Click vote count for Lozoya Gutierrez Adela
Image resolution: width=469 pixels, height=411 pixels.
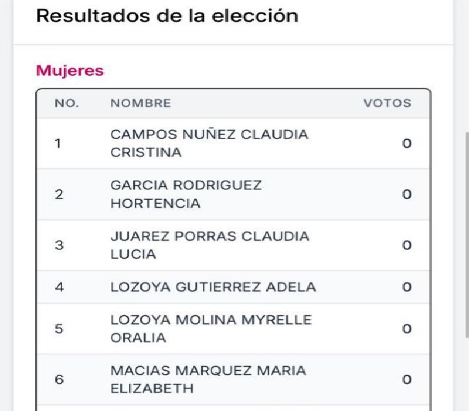point(407,287)
